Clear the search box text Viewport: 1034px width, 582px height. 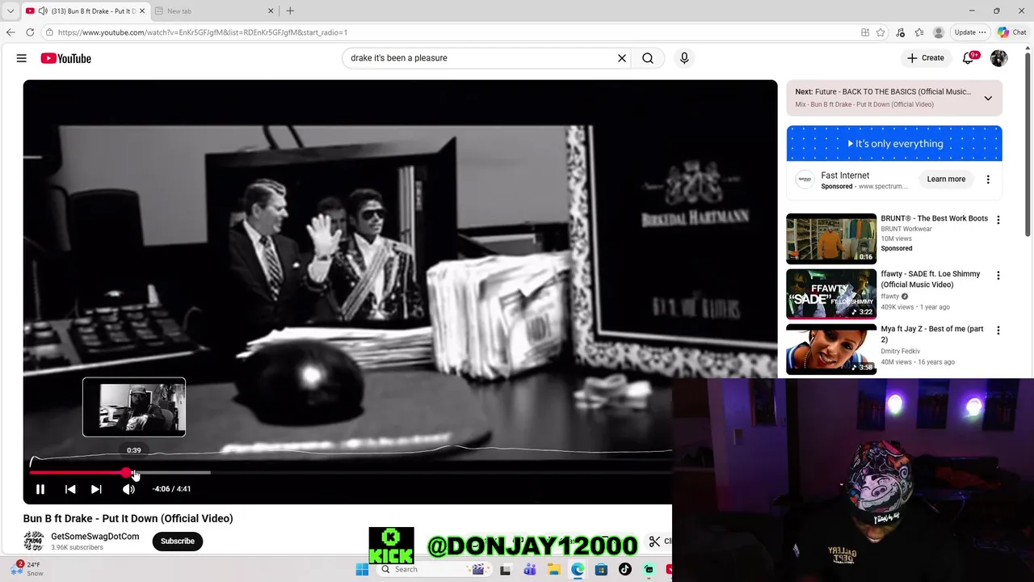pos(622,58)
